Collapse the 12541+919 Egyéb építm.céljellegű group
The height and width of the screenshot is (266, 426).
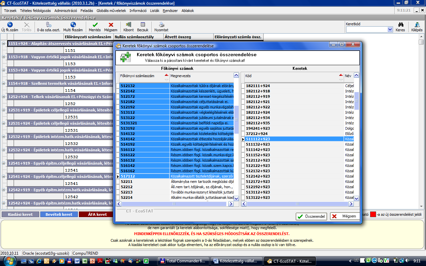point(4,163)
